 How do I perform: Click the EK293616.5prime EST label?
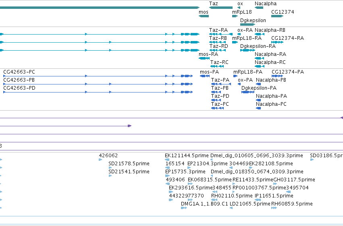pyautogui.click(x=191, y=188)
